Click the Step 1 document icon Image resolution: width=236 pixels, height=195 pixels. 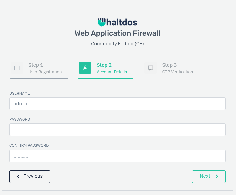tap(17, 68)
